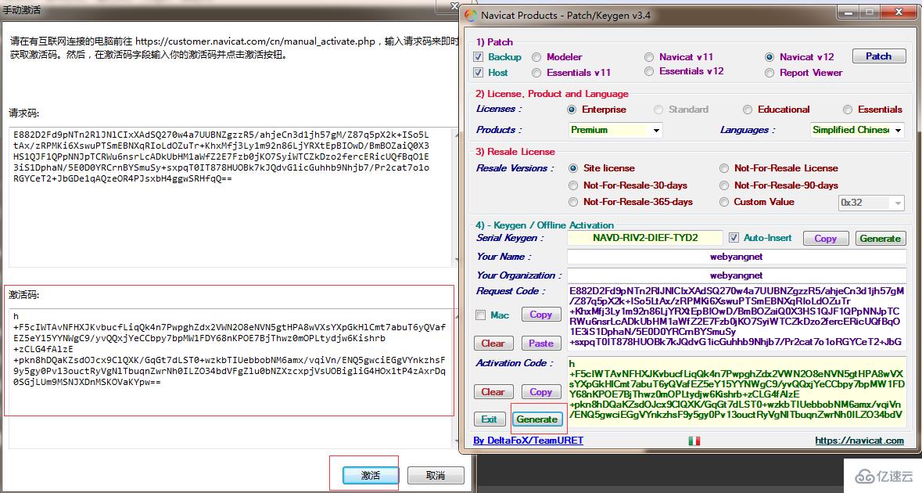Minimize the Patch/Keygen window
922x493 pixels.
coord(849,13)
